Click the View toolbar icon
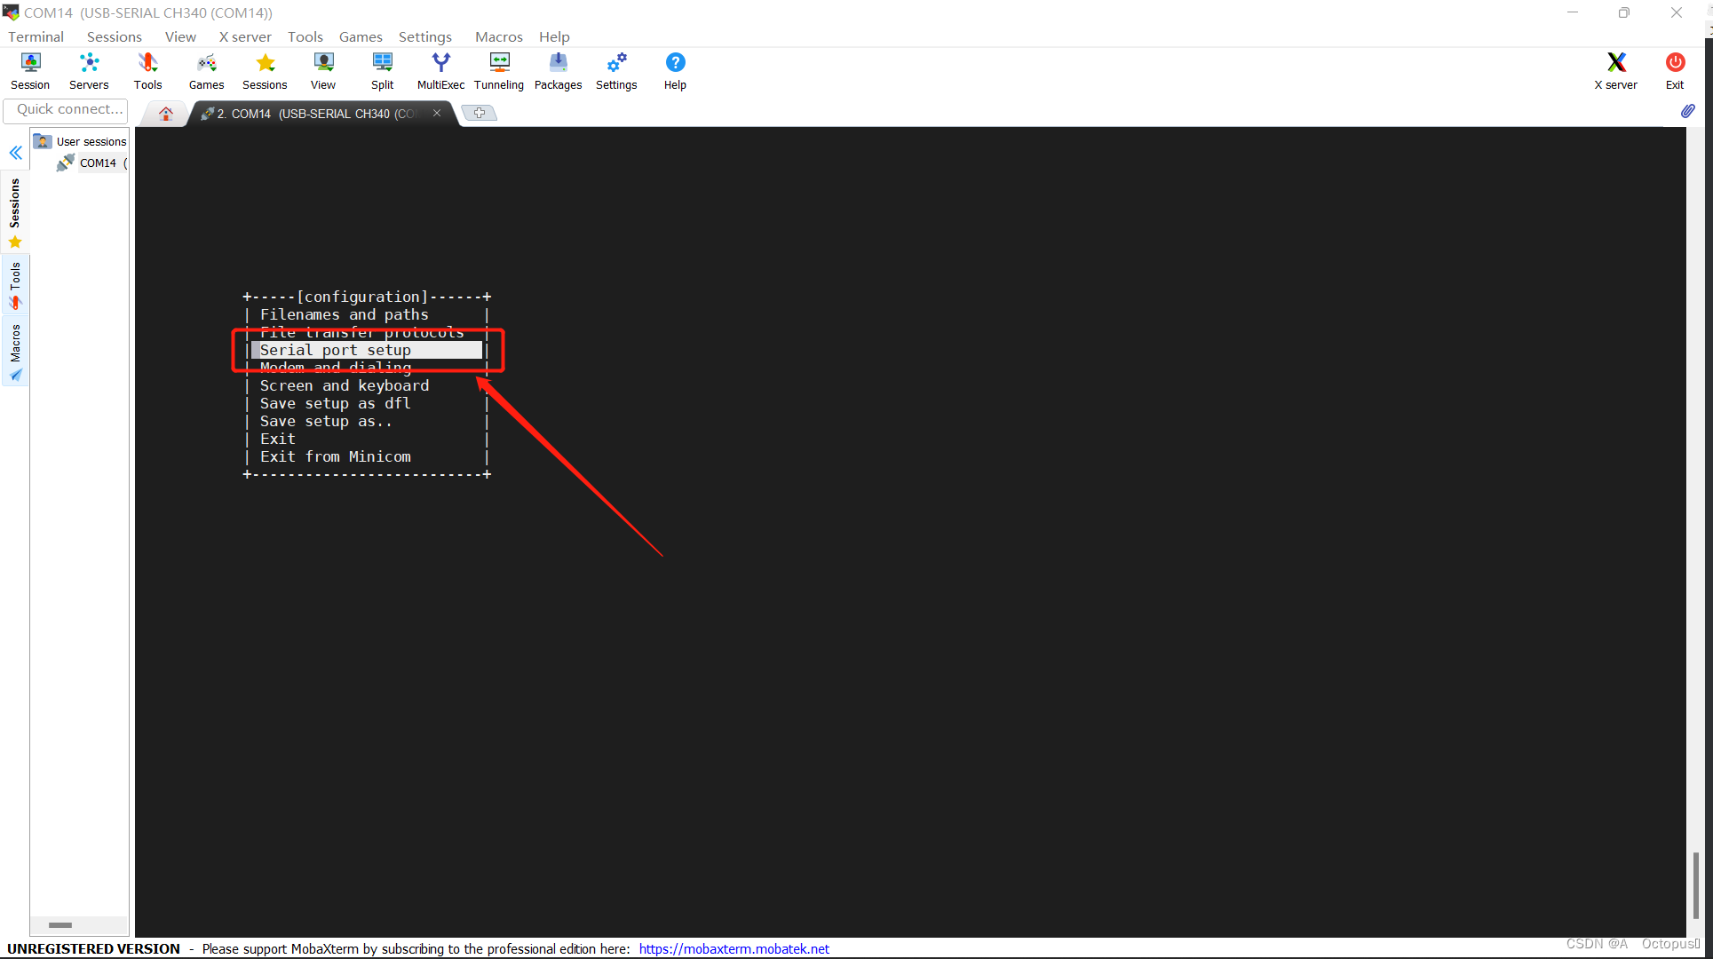The image size is (1713, 959). [x=323, y=71]
